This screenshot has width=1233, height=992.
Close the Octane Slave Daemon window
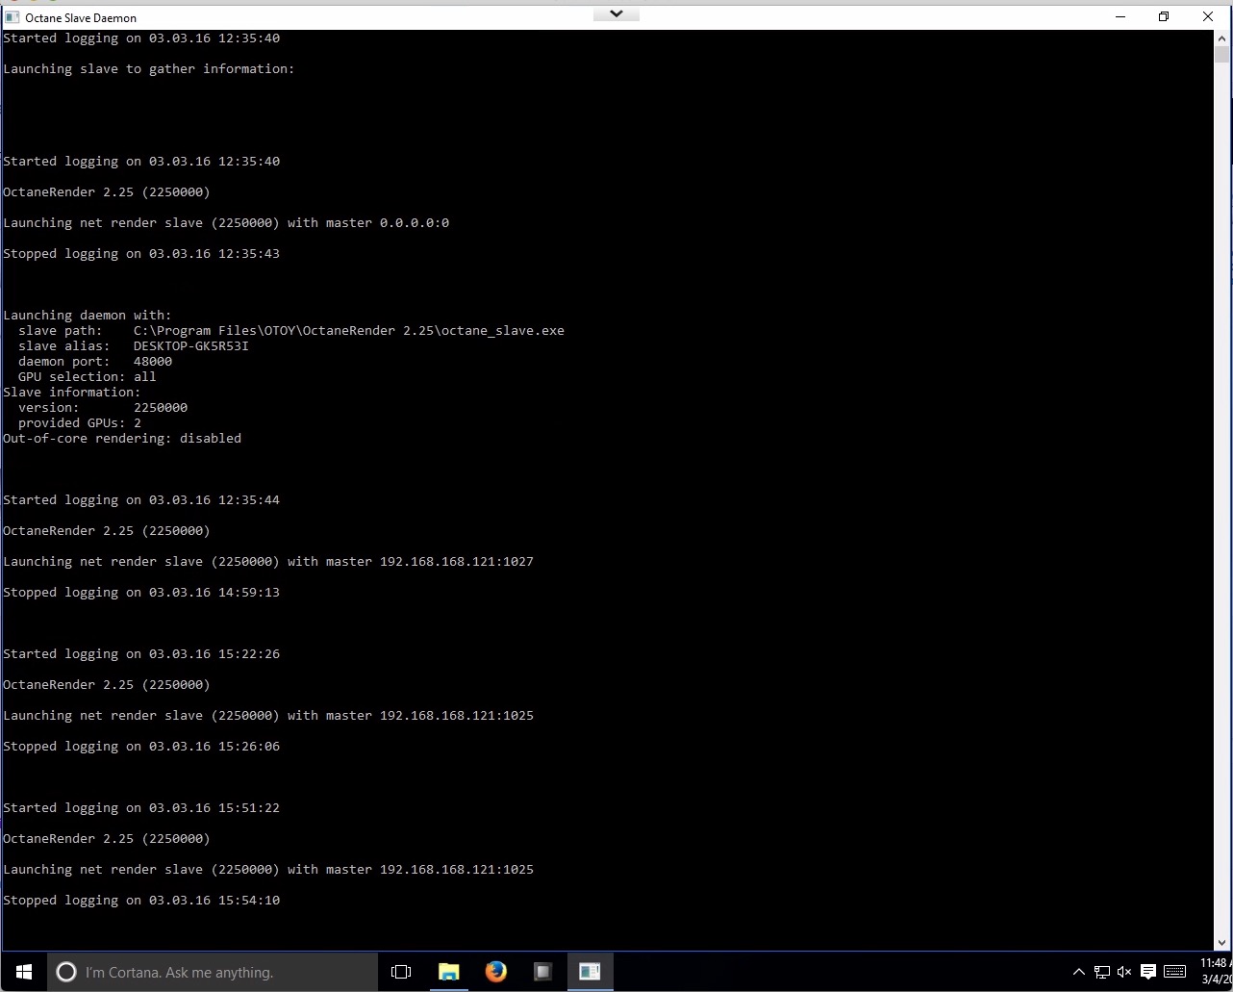point(1208,16)
